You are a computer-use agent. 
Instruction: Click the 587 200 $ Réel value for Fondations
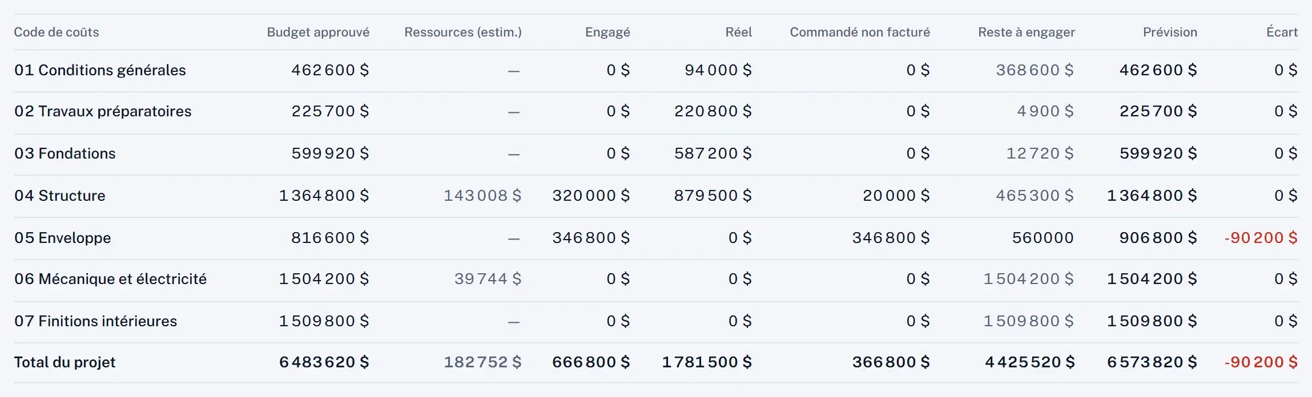pyautogui.click(x=713, y=153)
